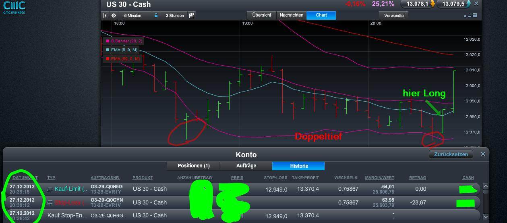Select the EMA (9, 0, M) legend label

point(124,50)
